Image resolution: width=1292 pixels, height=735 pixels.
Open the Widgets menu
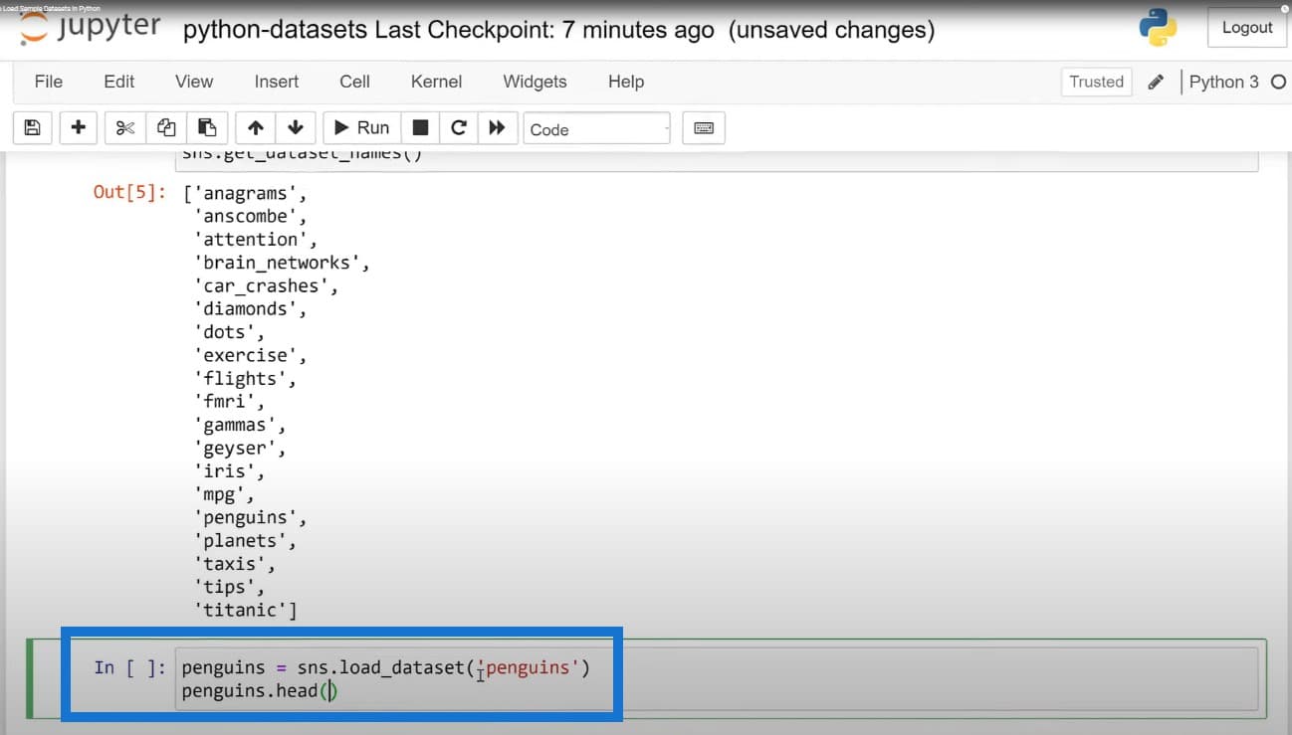click(535, 82)
